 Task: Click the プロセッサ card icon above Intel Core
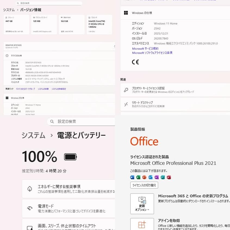(89, 17)
